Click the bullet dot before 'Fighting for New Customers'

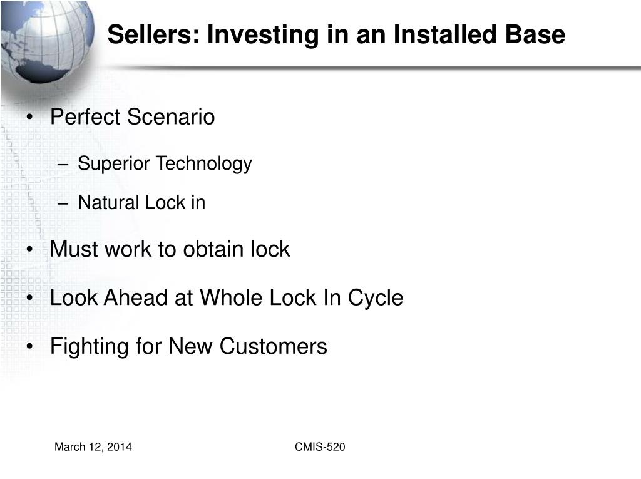coord(29,347)
